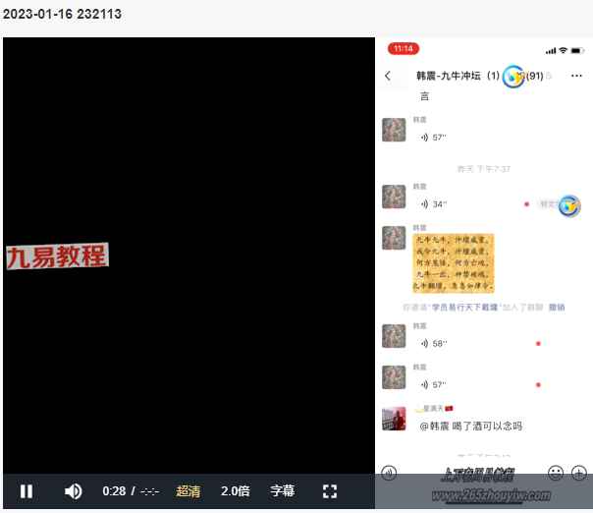Open the sender avatar beside 58" message

click(x=394, y=336)
